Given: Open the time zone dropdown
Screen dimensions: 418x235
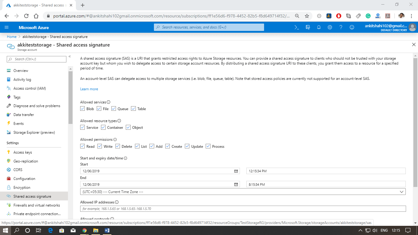Looking at the screenshot, I should click(x=243, y=192).
